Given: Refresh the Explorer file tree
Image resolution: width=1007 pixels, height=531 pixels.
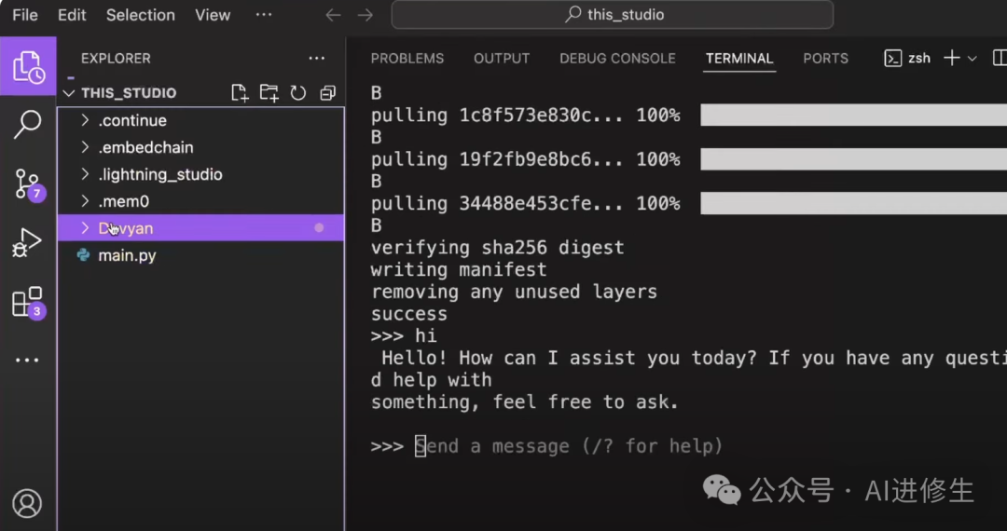Looking at the screenshot, I should (298, 93).
